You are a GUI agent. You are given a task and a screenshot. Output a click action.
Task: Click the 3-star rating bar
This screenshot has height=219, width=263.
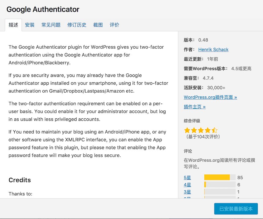coord(220,192)
